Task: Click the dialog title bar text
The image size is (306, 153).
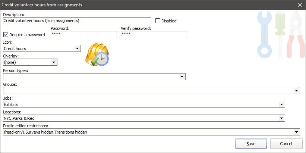Action: (42, 4)
